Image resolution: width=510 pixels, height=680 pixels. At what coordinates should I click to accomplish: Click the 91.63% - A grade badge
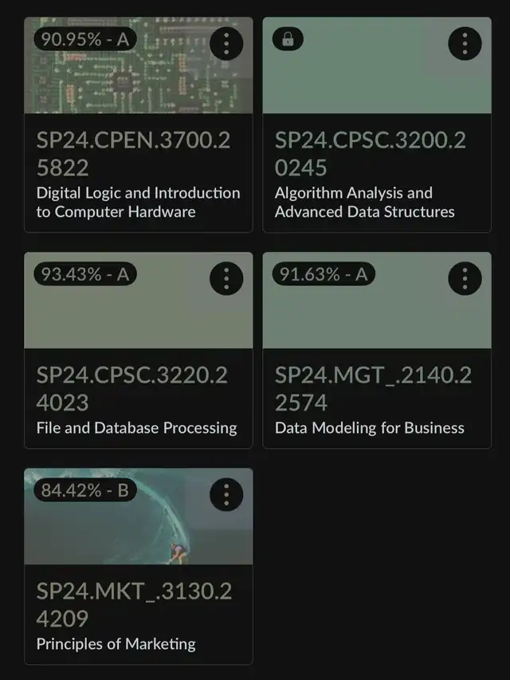point(324,274)
